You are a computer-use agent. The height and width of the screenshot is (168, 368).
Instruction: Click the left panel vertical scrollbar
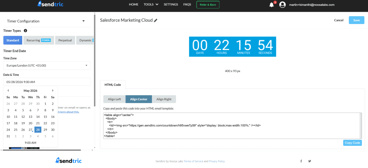coord(95,61)
